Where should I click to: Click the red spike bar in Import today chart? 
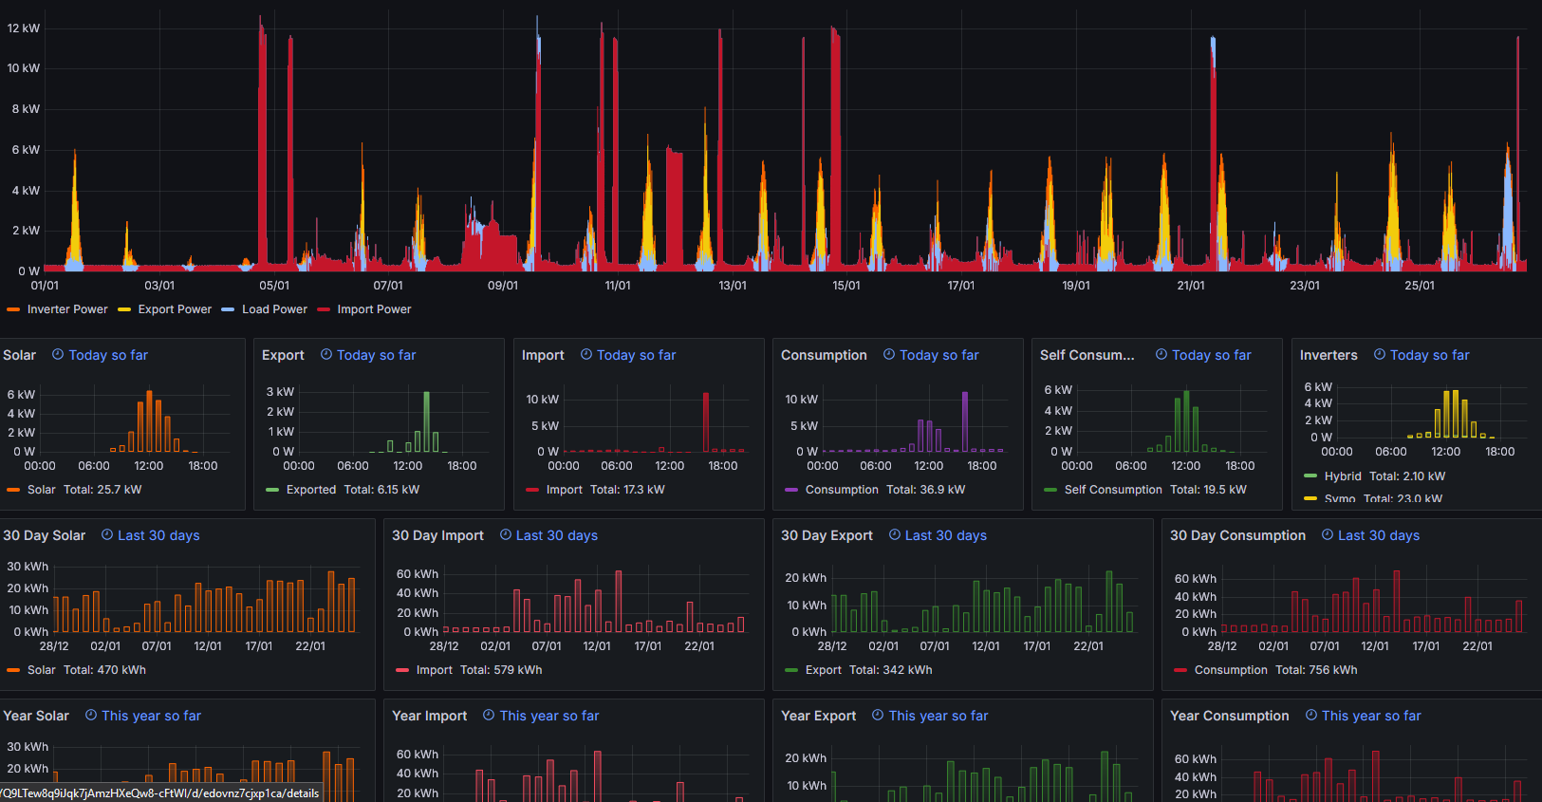(705, 421)
